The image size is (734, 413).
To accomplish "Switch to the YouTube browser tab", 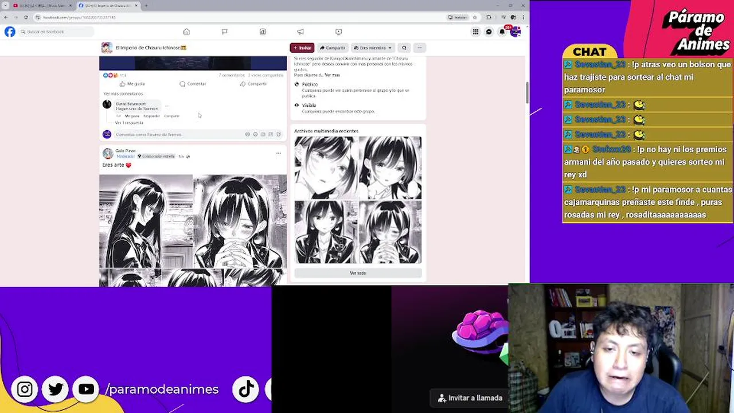I will click(x=44, y=6).
